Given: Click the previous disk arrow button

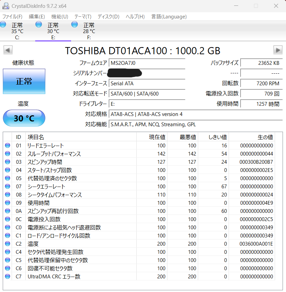Looking at the screenshot, I should (x=8, y=50).
